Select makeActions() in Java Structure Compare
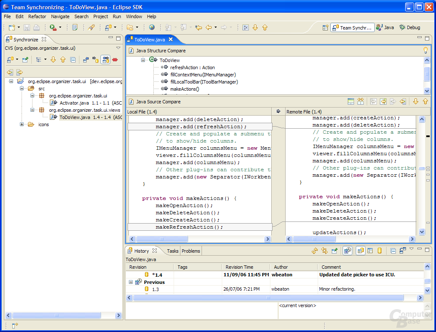 click(x=185, y=89)
